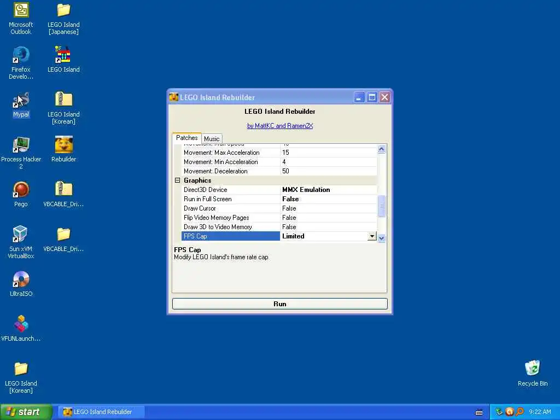The width and height of the screenshot is (560, 420).
Task: Select the LEGO Island [Korean] zip archive icon
Action: 63,100
